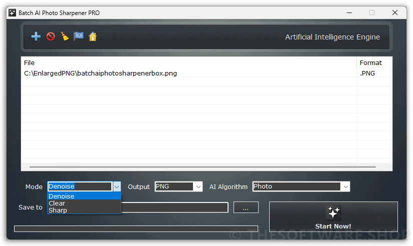
Task: Close the Batch AI Photo Sharpener window
Action: tap(394, 12)
